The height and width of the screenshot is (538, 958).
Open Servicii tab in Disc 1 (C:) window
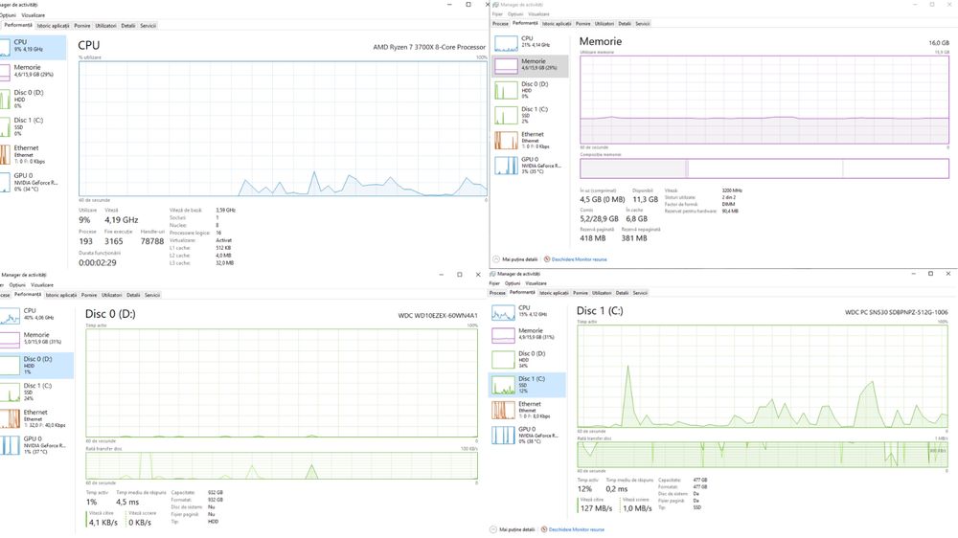point(640,293)
